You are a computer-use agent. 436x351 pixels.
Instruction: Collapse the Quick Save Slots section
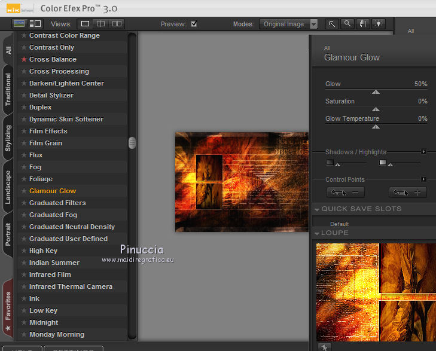(317, 209)
